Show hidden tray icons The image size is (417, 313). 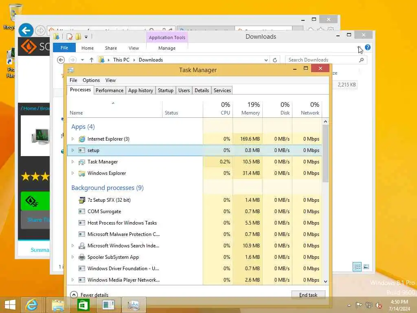point(349,305)
